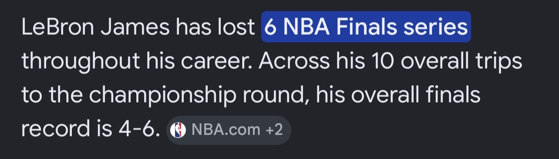Click the NBA logo icon in source chip
The height and width of the screenshot is (159, 559).
[177, 129]
